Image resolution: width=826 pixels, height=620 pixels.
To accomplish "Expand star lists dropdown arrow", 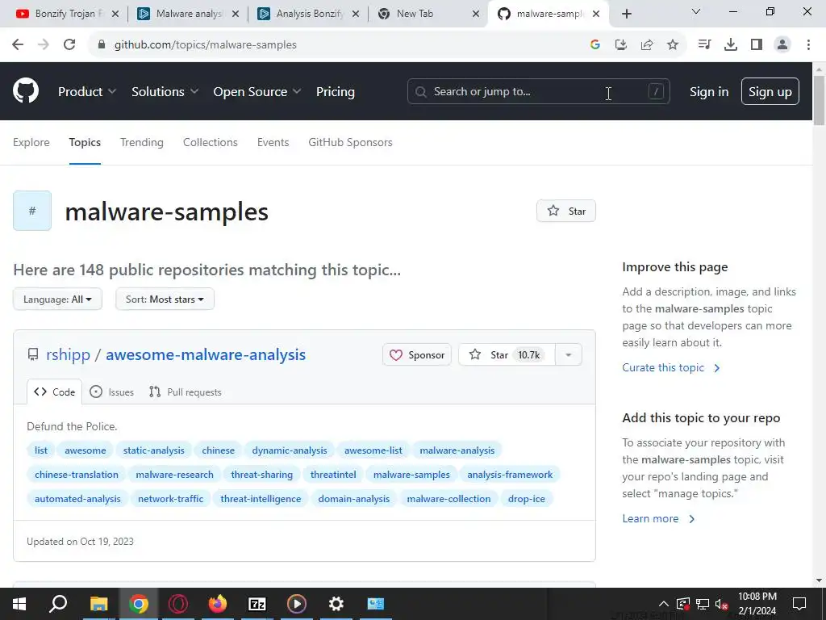I will point(569,355).
